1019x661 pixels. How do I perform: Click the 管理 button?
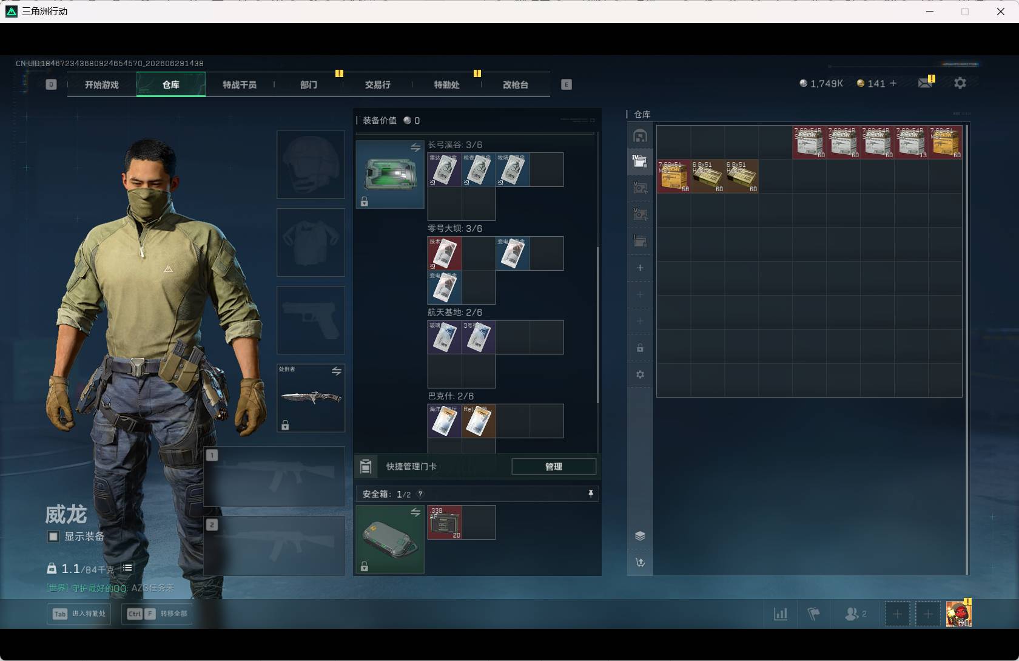(x=554, y=466)
